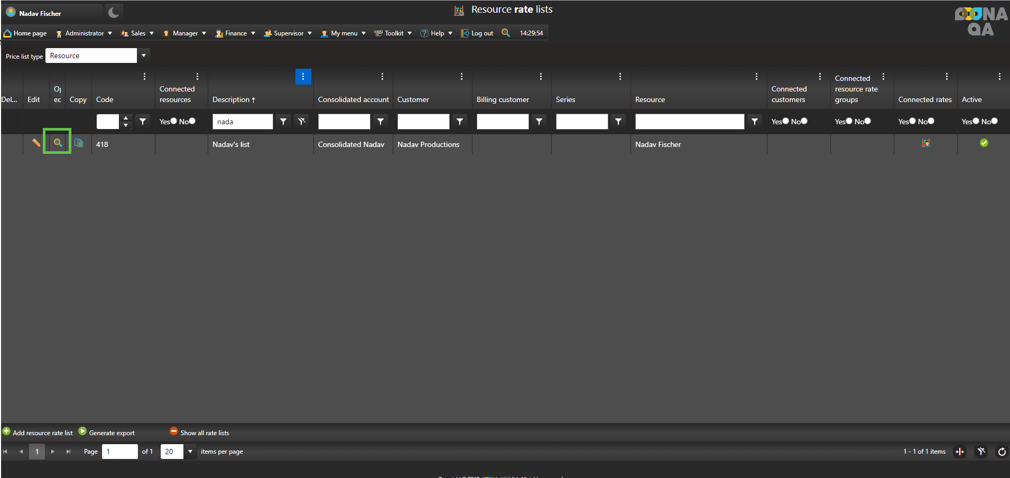Toggle dark mode moon icon
This screenshot has height=478, width=1010.
(114, 12)
